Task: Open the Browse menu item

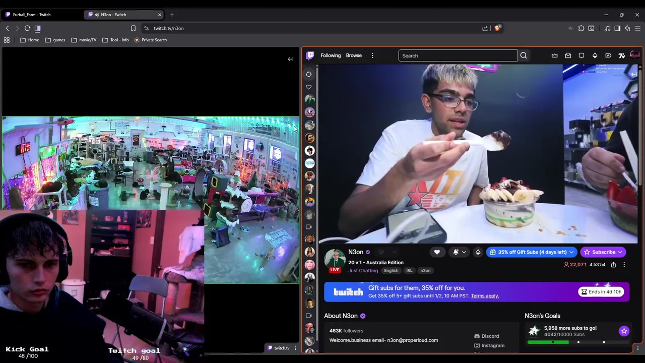Action: (354, 55)
